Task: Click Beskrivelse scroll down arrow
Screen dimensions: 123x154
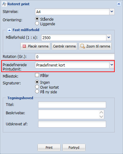Action: (101, 117)
